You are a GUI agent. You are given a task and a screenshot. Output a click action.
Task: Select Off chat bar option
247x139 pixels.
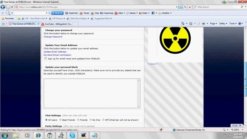(x=103, y=120)
